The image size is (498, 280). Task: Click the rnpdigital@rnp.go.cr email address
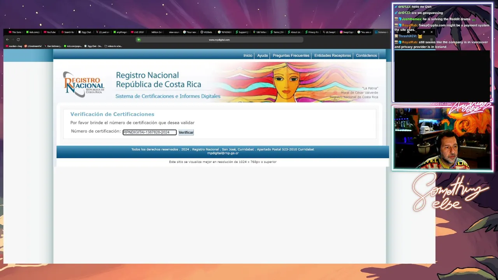(x=223, y=153)
